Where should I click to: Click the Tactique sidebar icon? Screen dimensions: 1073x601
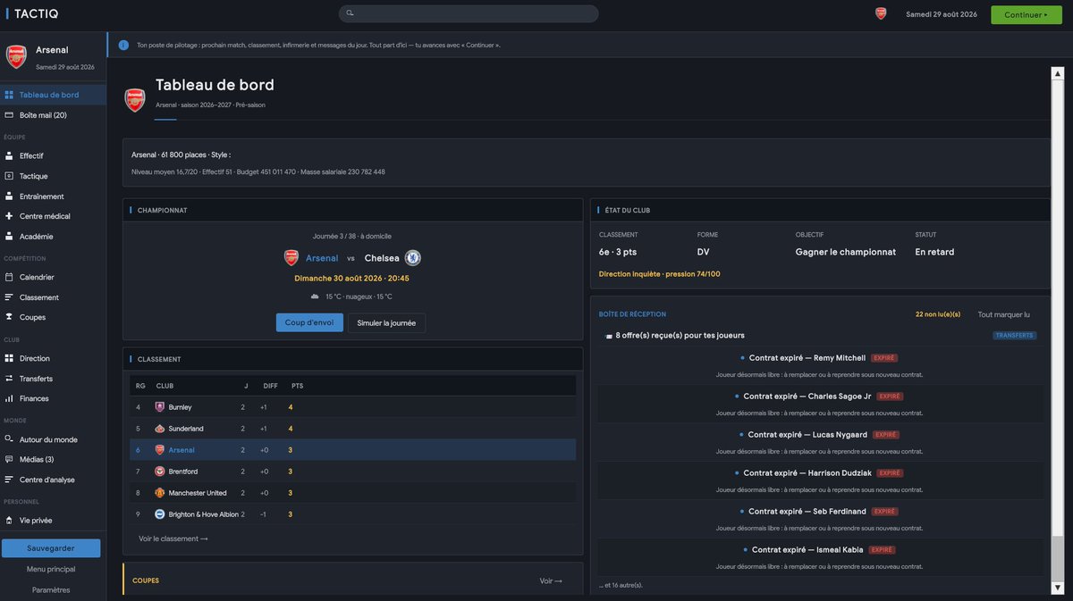click(x=9, y=176)
